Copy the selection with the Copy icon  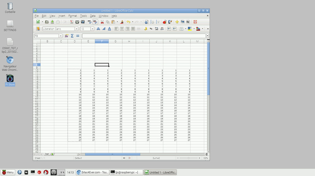[107, 22]
